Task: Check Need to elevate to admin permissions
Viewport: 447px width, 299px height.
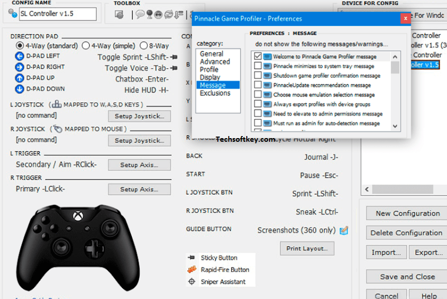Action: pos(258,113)
